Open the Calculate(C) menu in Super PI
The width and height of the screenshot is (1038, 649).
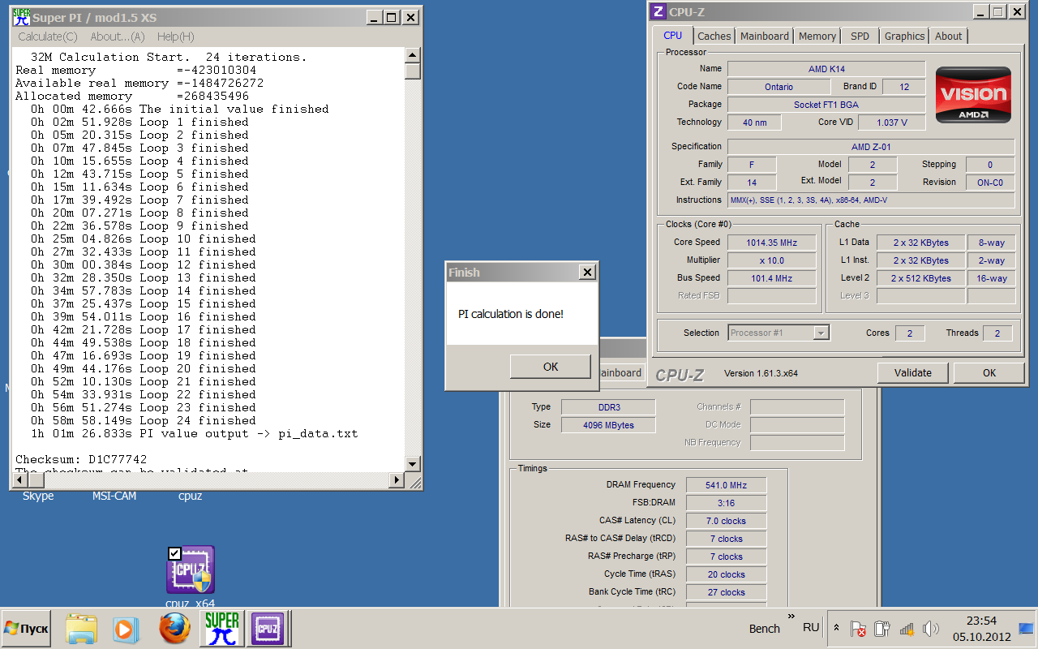click(x=48, y=37)
